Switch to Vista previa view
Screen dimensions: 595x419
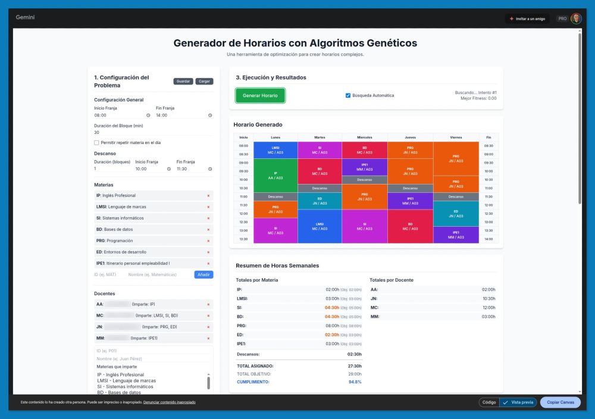click(518, 402)
